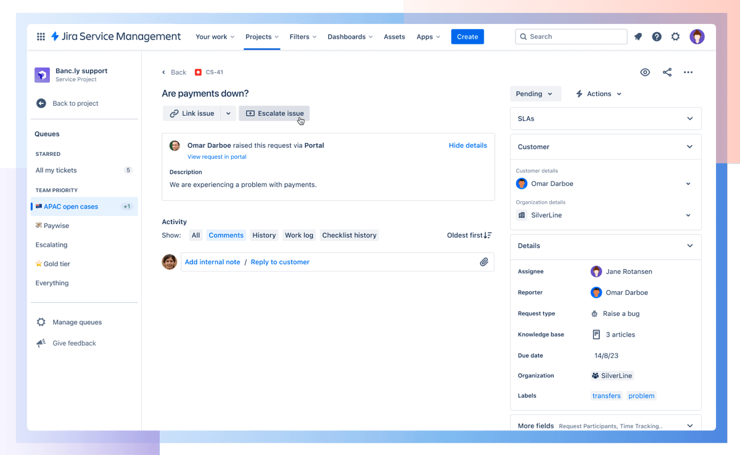
Task: Open the Jira settings gear icon
Action: 675,36
